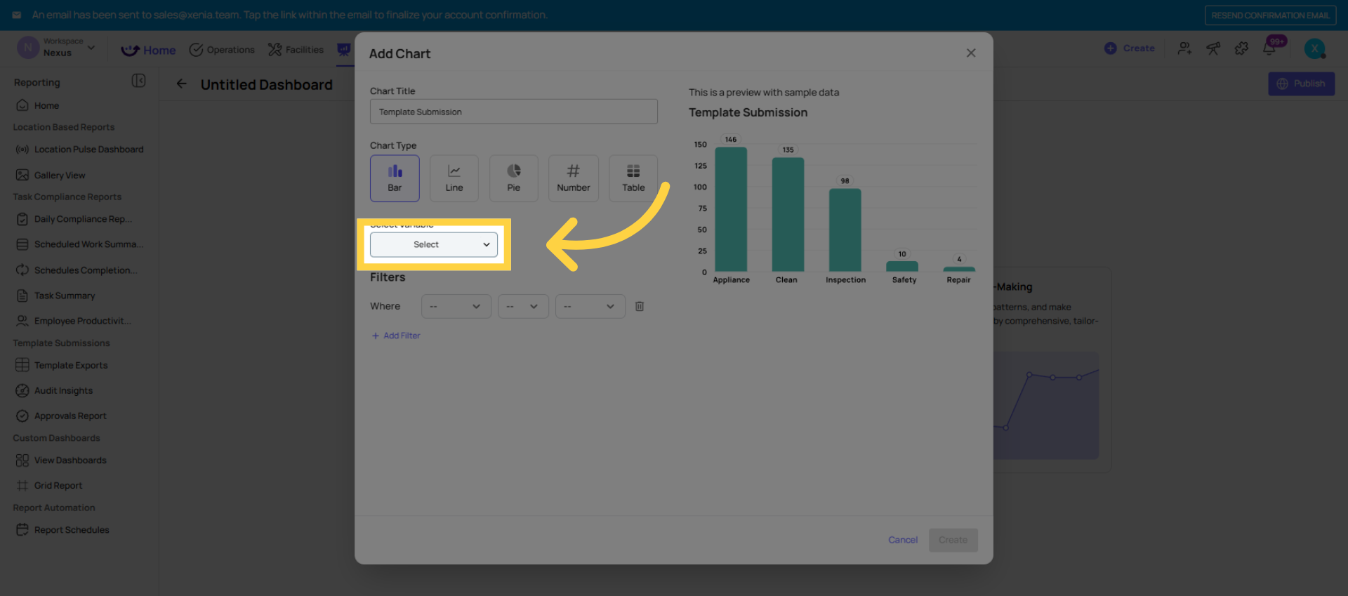Select the Table chart type
Screen dimensions: 1348x596
(x=633, y=178)
